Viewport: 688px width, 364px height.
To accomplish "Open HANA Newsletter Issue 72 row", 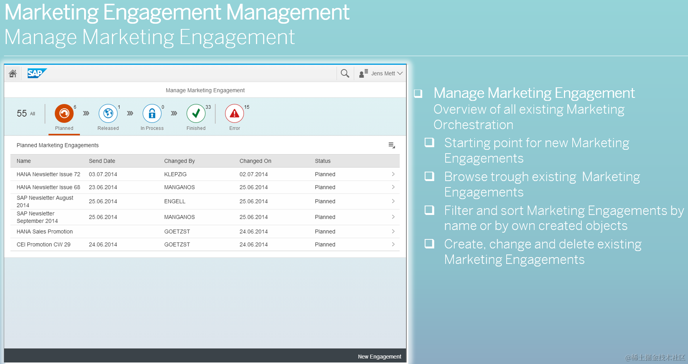I will click(x=205, y=174).
